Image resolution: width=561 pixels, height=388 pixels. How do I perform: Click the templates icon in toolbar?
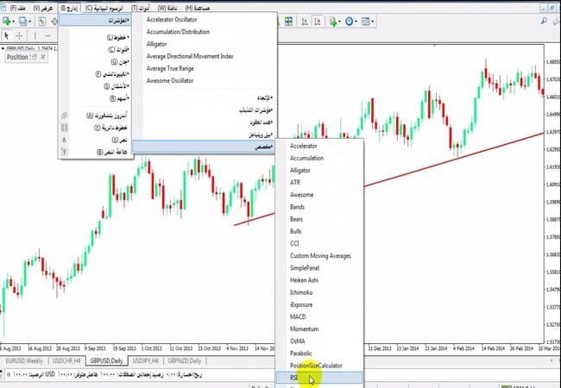pyautogui.click(x=365, y=22)
